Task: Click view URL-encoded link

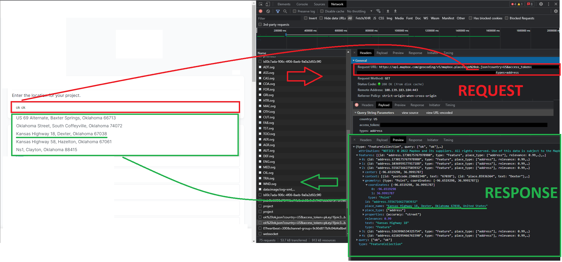Action: (439, 112)
